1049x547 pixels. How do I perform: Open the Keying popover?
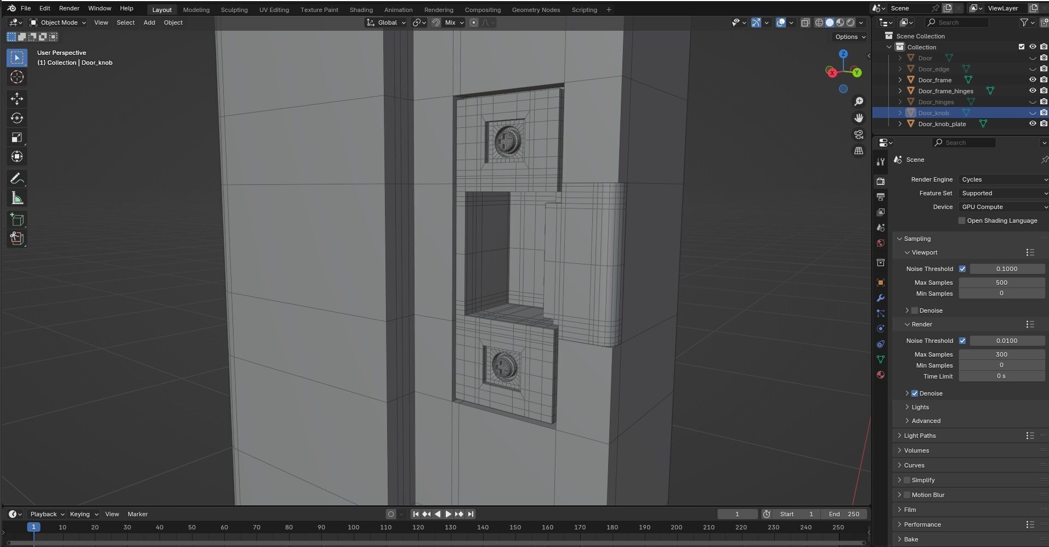pyautogui.click(x=83, y=514)
